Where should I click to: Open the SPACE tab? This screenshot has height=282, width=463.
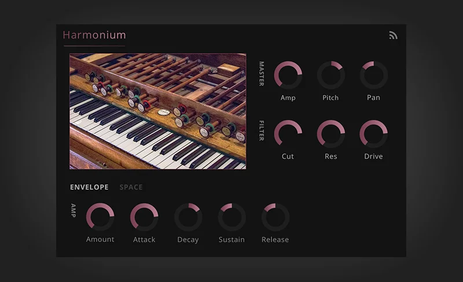pos(131,187)
